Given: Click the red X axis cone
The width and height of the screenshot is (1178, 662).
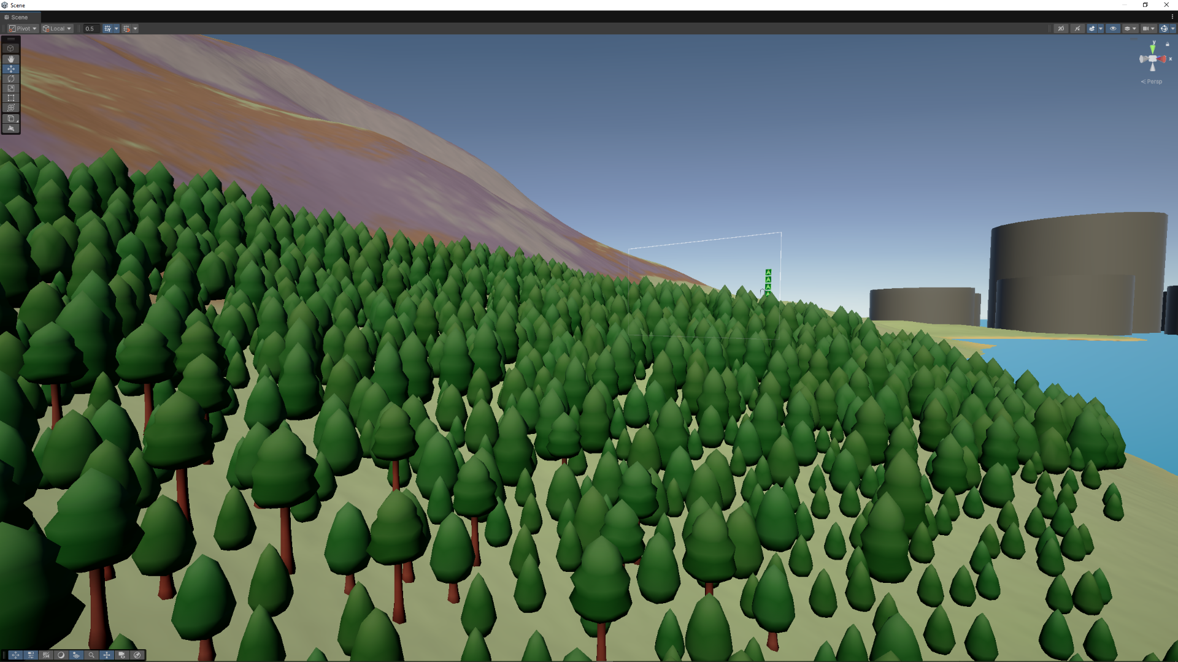Looking at the screenshot, I should pos(1163,59).
